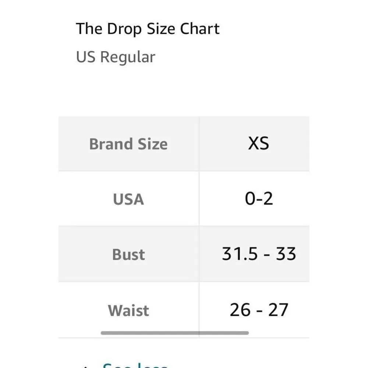This screenshot has height=368, width=368.
Task: Click the 27 waist measurement number
Action: tap(278, 310)
